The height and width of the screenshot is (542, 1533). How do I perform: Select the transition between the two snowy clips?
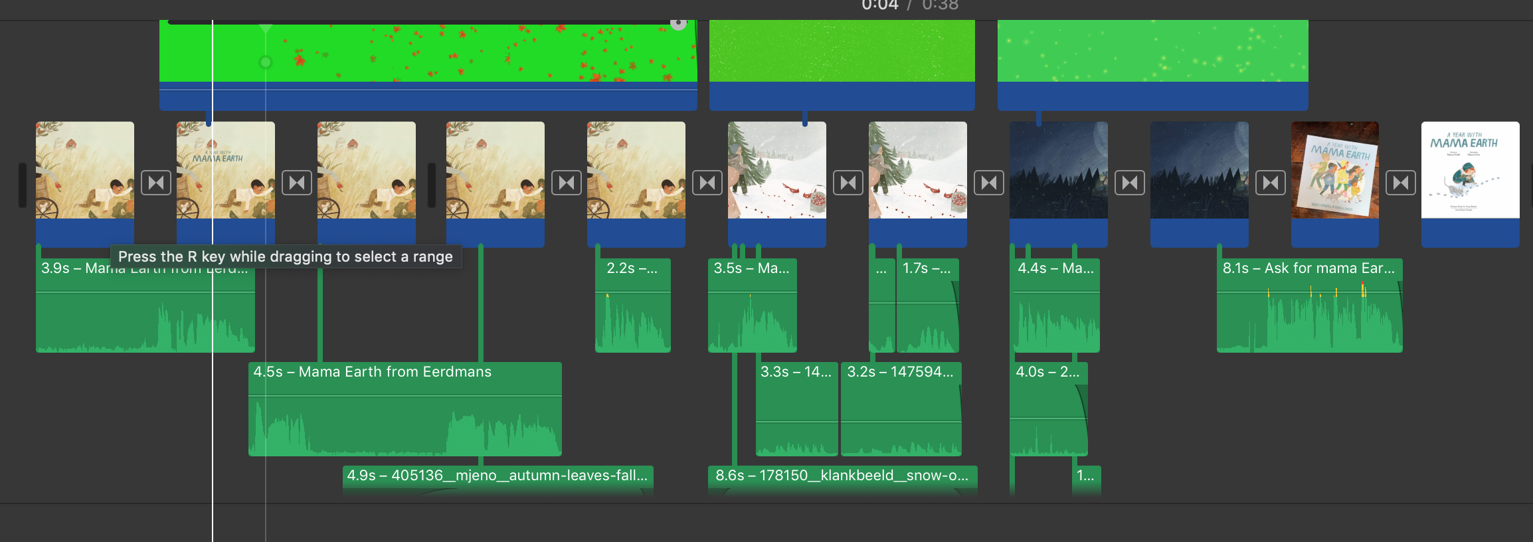pos(848,183)
